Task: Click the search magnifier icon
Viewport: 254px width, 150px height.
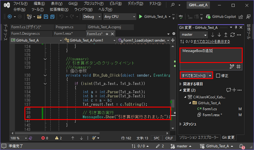Action: (x=173, y=5)
